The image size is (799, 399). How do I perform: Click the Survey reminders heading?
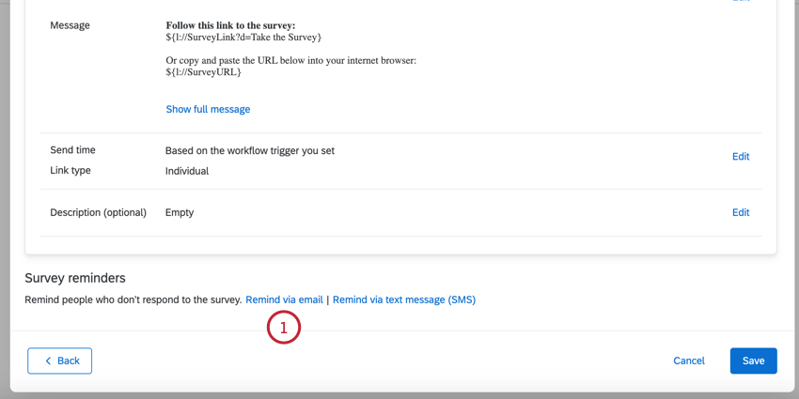(x=75, y=279)
